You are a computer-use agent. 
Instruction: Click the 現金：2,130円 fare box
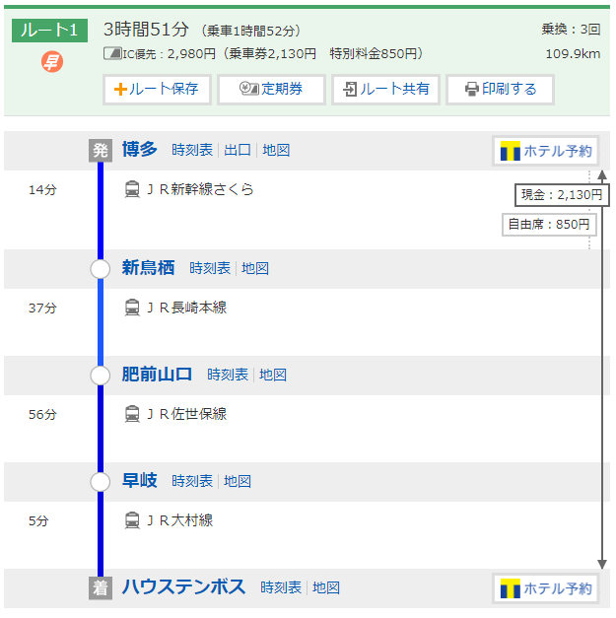coord(562,195)
